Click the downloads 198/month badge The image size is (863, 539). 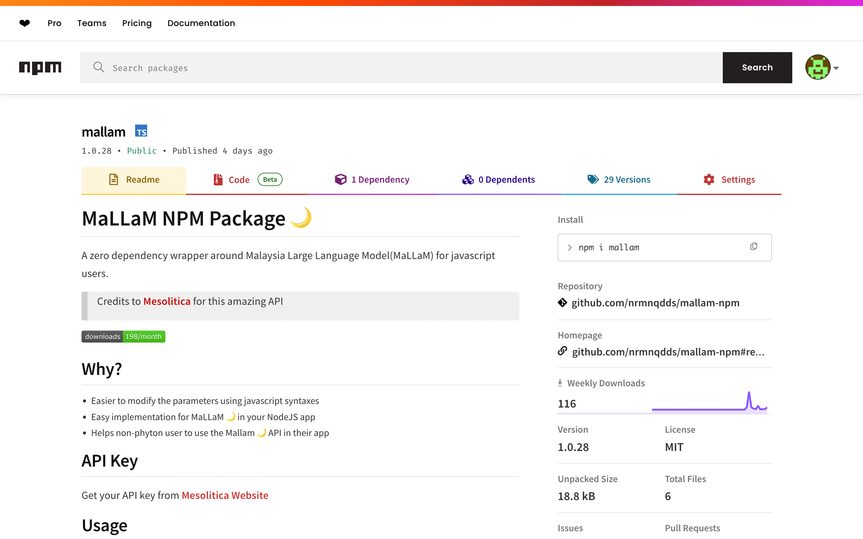123,337
